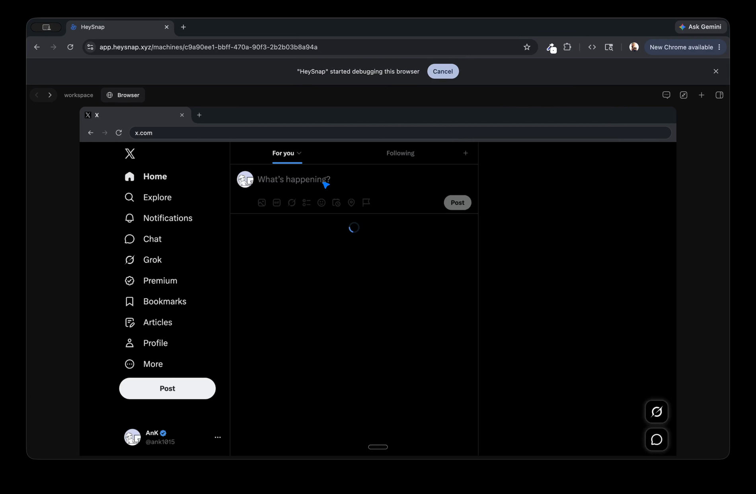
Task: Insert a GIF in the composer
Action: [x=277, y=203]
